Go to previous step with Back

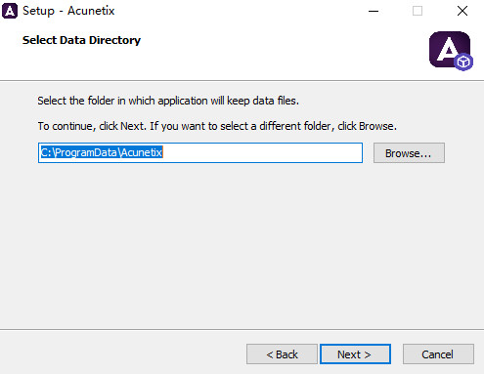tap(282, 353)
